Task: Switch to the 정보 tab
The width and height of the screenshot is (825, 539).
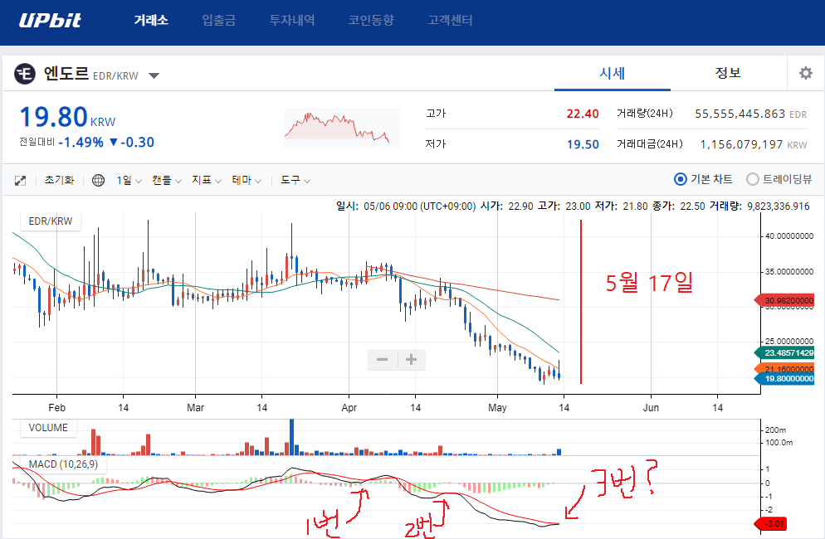Action: tap(728, 73)
